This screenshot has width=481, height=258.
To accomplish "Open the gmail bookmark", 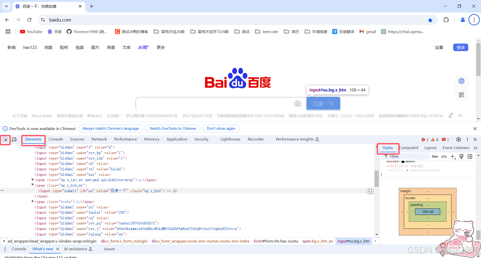I will click(x=368, y=32).
